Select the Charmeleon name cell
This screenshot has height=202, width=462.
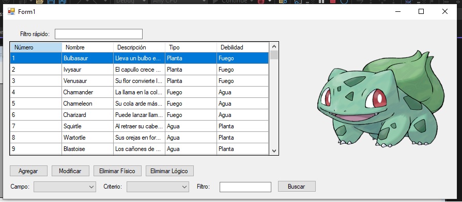pyautogui.click(x=87, y=104)
